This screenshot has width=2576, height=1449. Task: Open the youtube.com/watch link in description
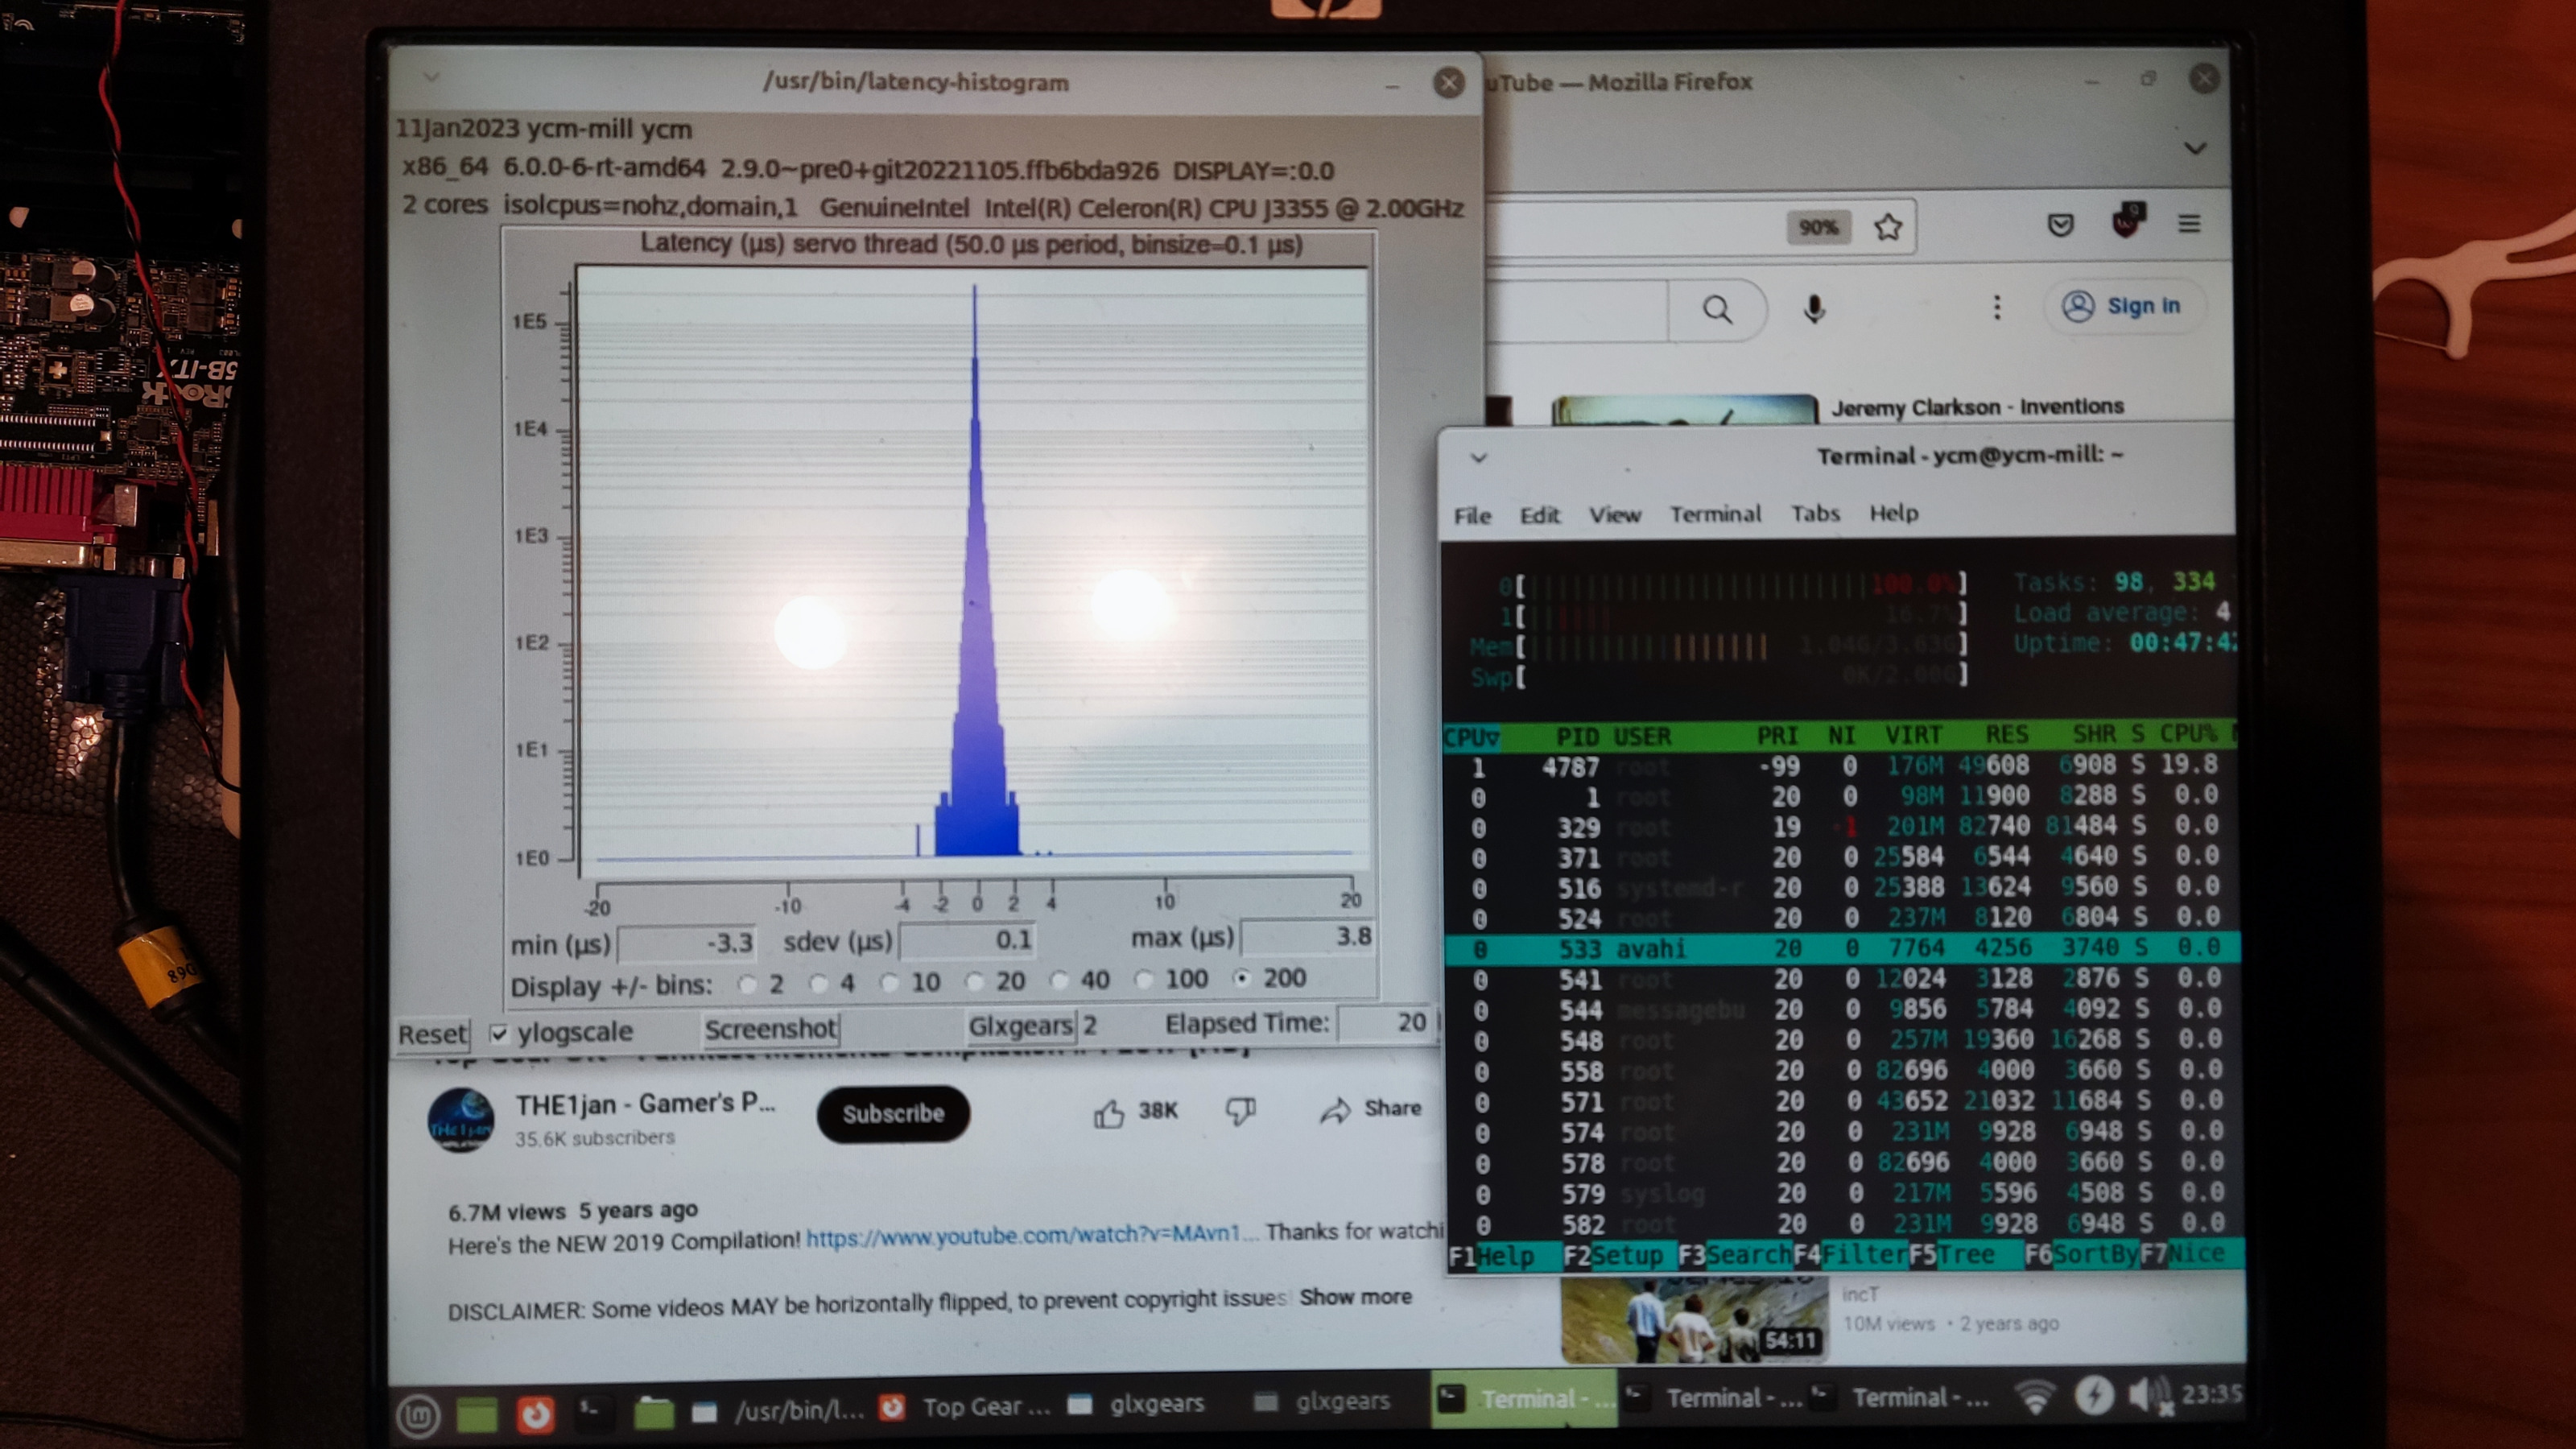click(1031, 1236)
